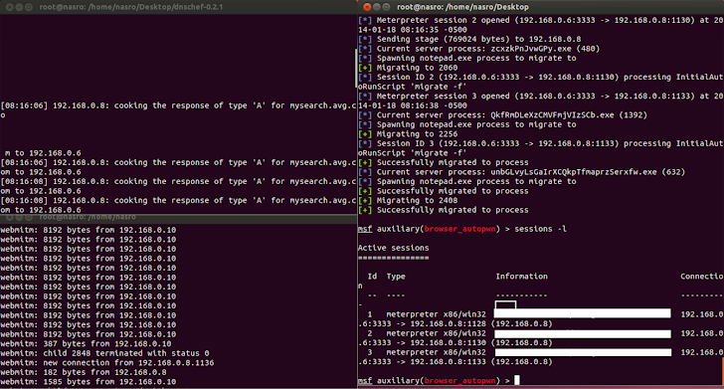Minimize the dnschef-0.2.1 terminal window
The height and width of the screenshot is (389, 724).
point(19,7)
